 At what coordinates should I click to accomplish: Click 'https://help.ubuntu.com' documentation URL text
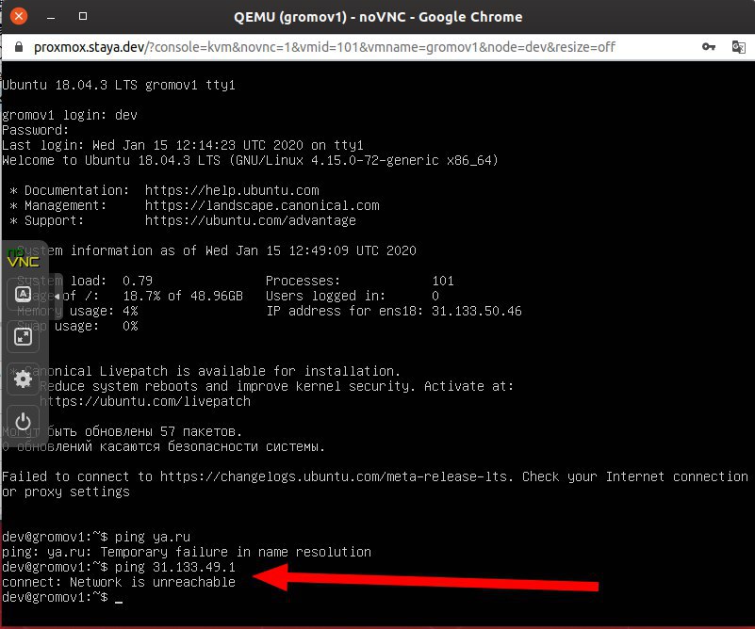pos(232,190)
